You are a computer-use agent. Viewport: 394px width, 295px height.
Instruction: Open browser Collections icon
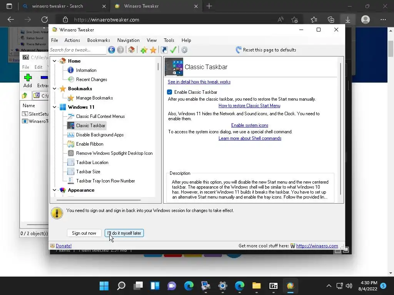coord(331,20)
